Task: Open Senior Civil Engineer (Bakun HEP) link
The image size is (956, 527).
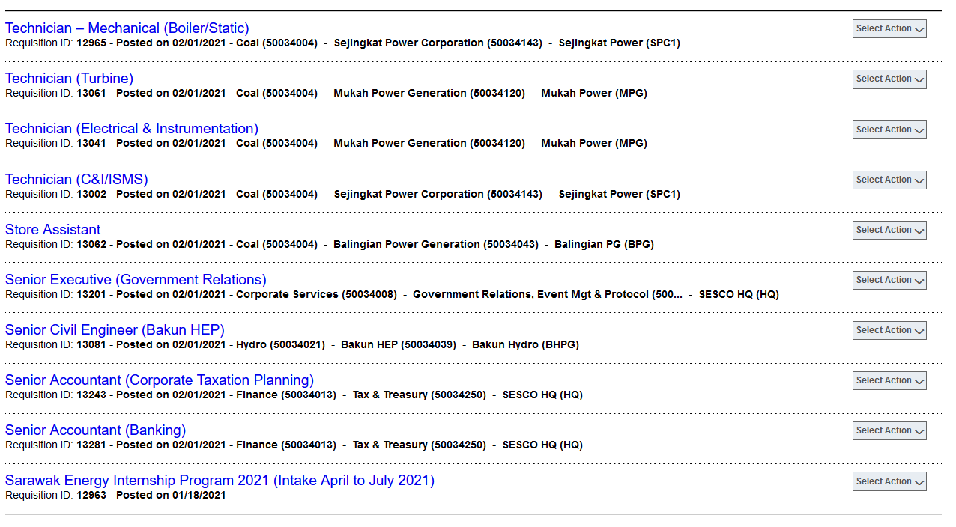Action: click(115, 329)
